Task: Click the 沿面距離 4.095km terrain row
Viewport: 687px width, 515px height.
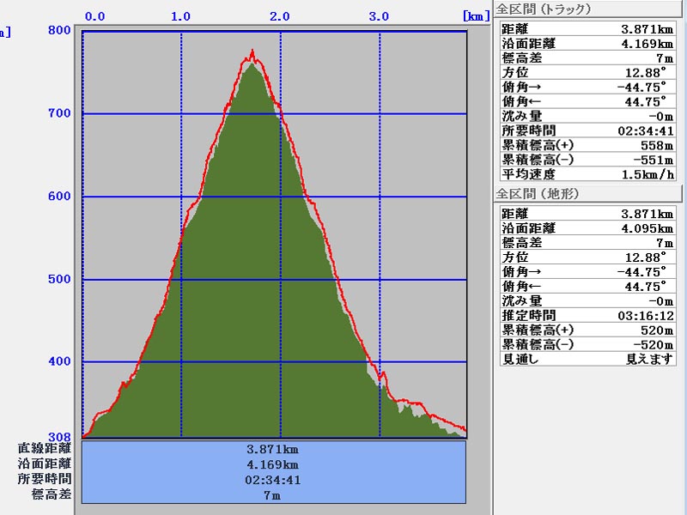Action: 587,228
